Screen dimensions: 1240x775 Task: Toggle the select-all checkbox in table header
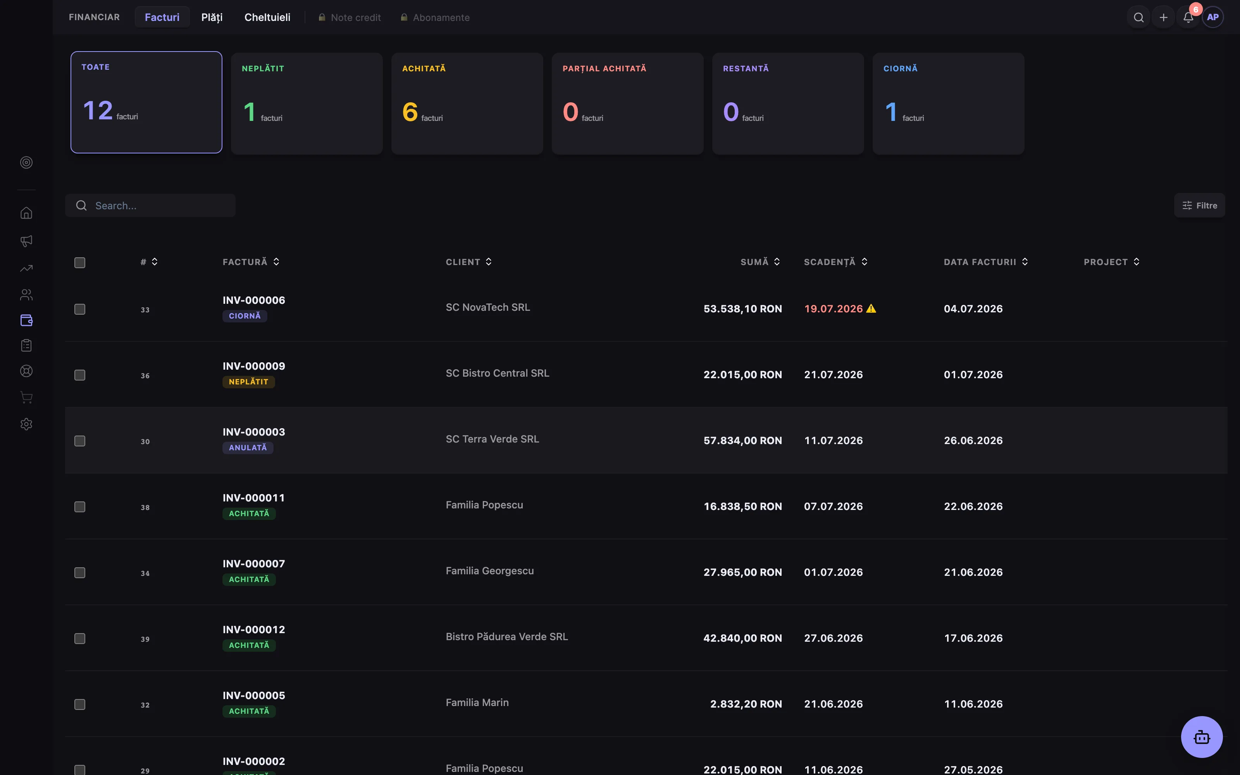tap(80, 263)
